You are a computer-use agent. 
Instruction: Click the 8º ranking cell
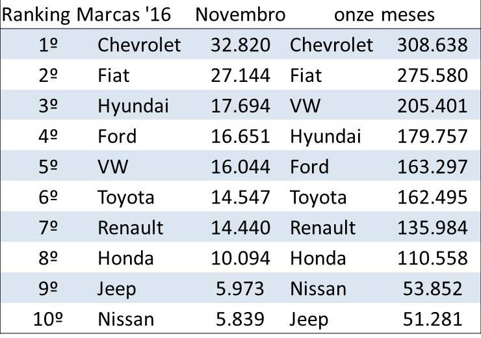click(48, 258)
